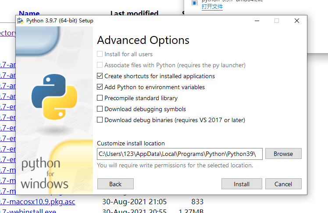This screenshot has width=328, height=213.
Task: Focus the install location path field
Action: click(179, 154)
